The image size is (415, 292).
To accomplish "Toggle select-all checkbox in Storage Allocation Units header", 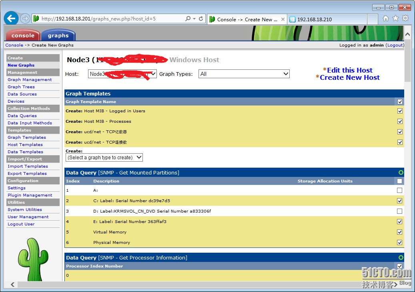I will point(400,181).
